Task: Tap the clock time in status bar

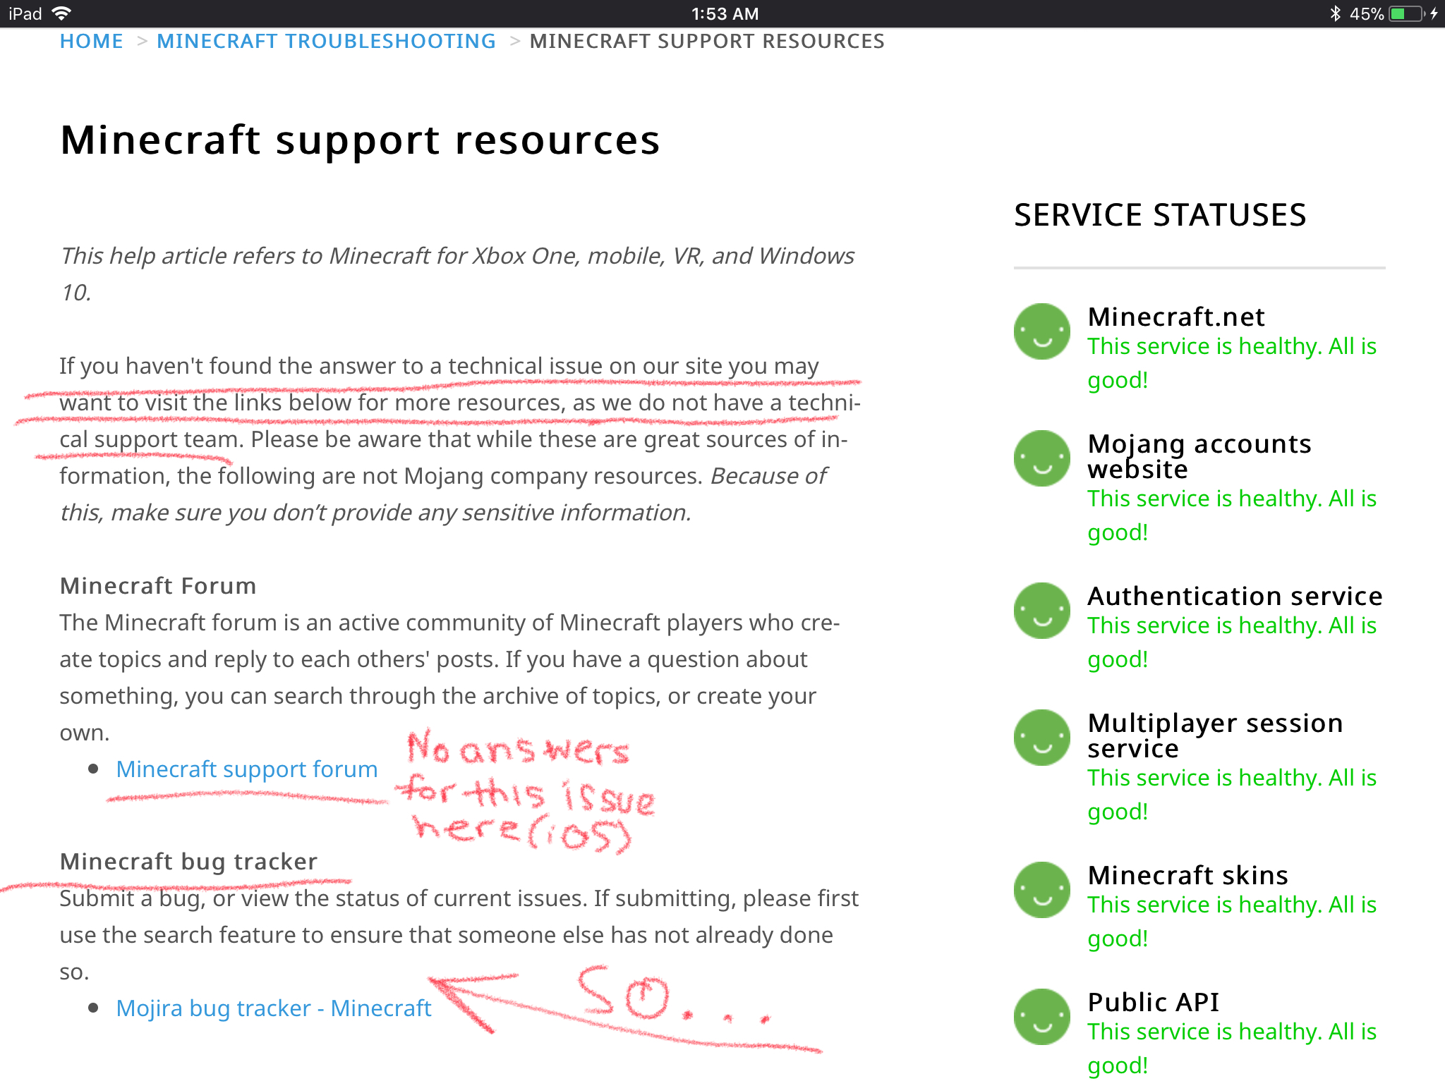Action: (724, 13)
